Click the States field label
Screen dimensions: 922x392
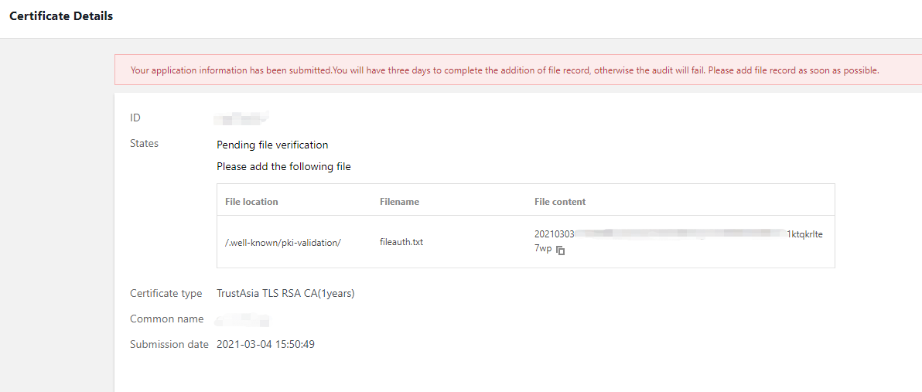[144, 144]
